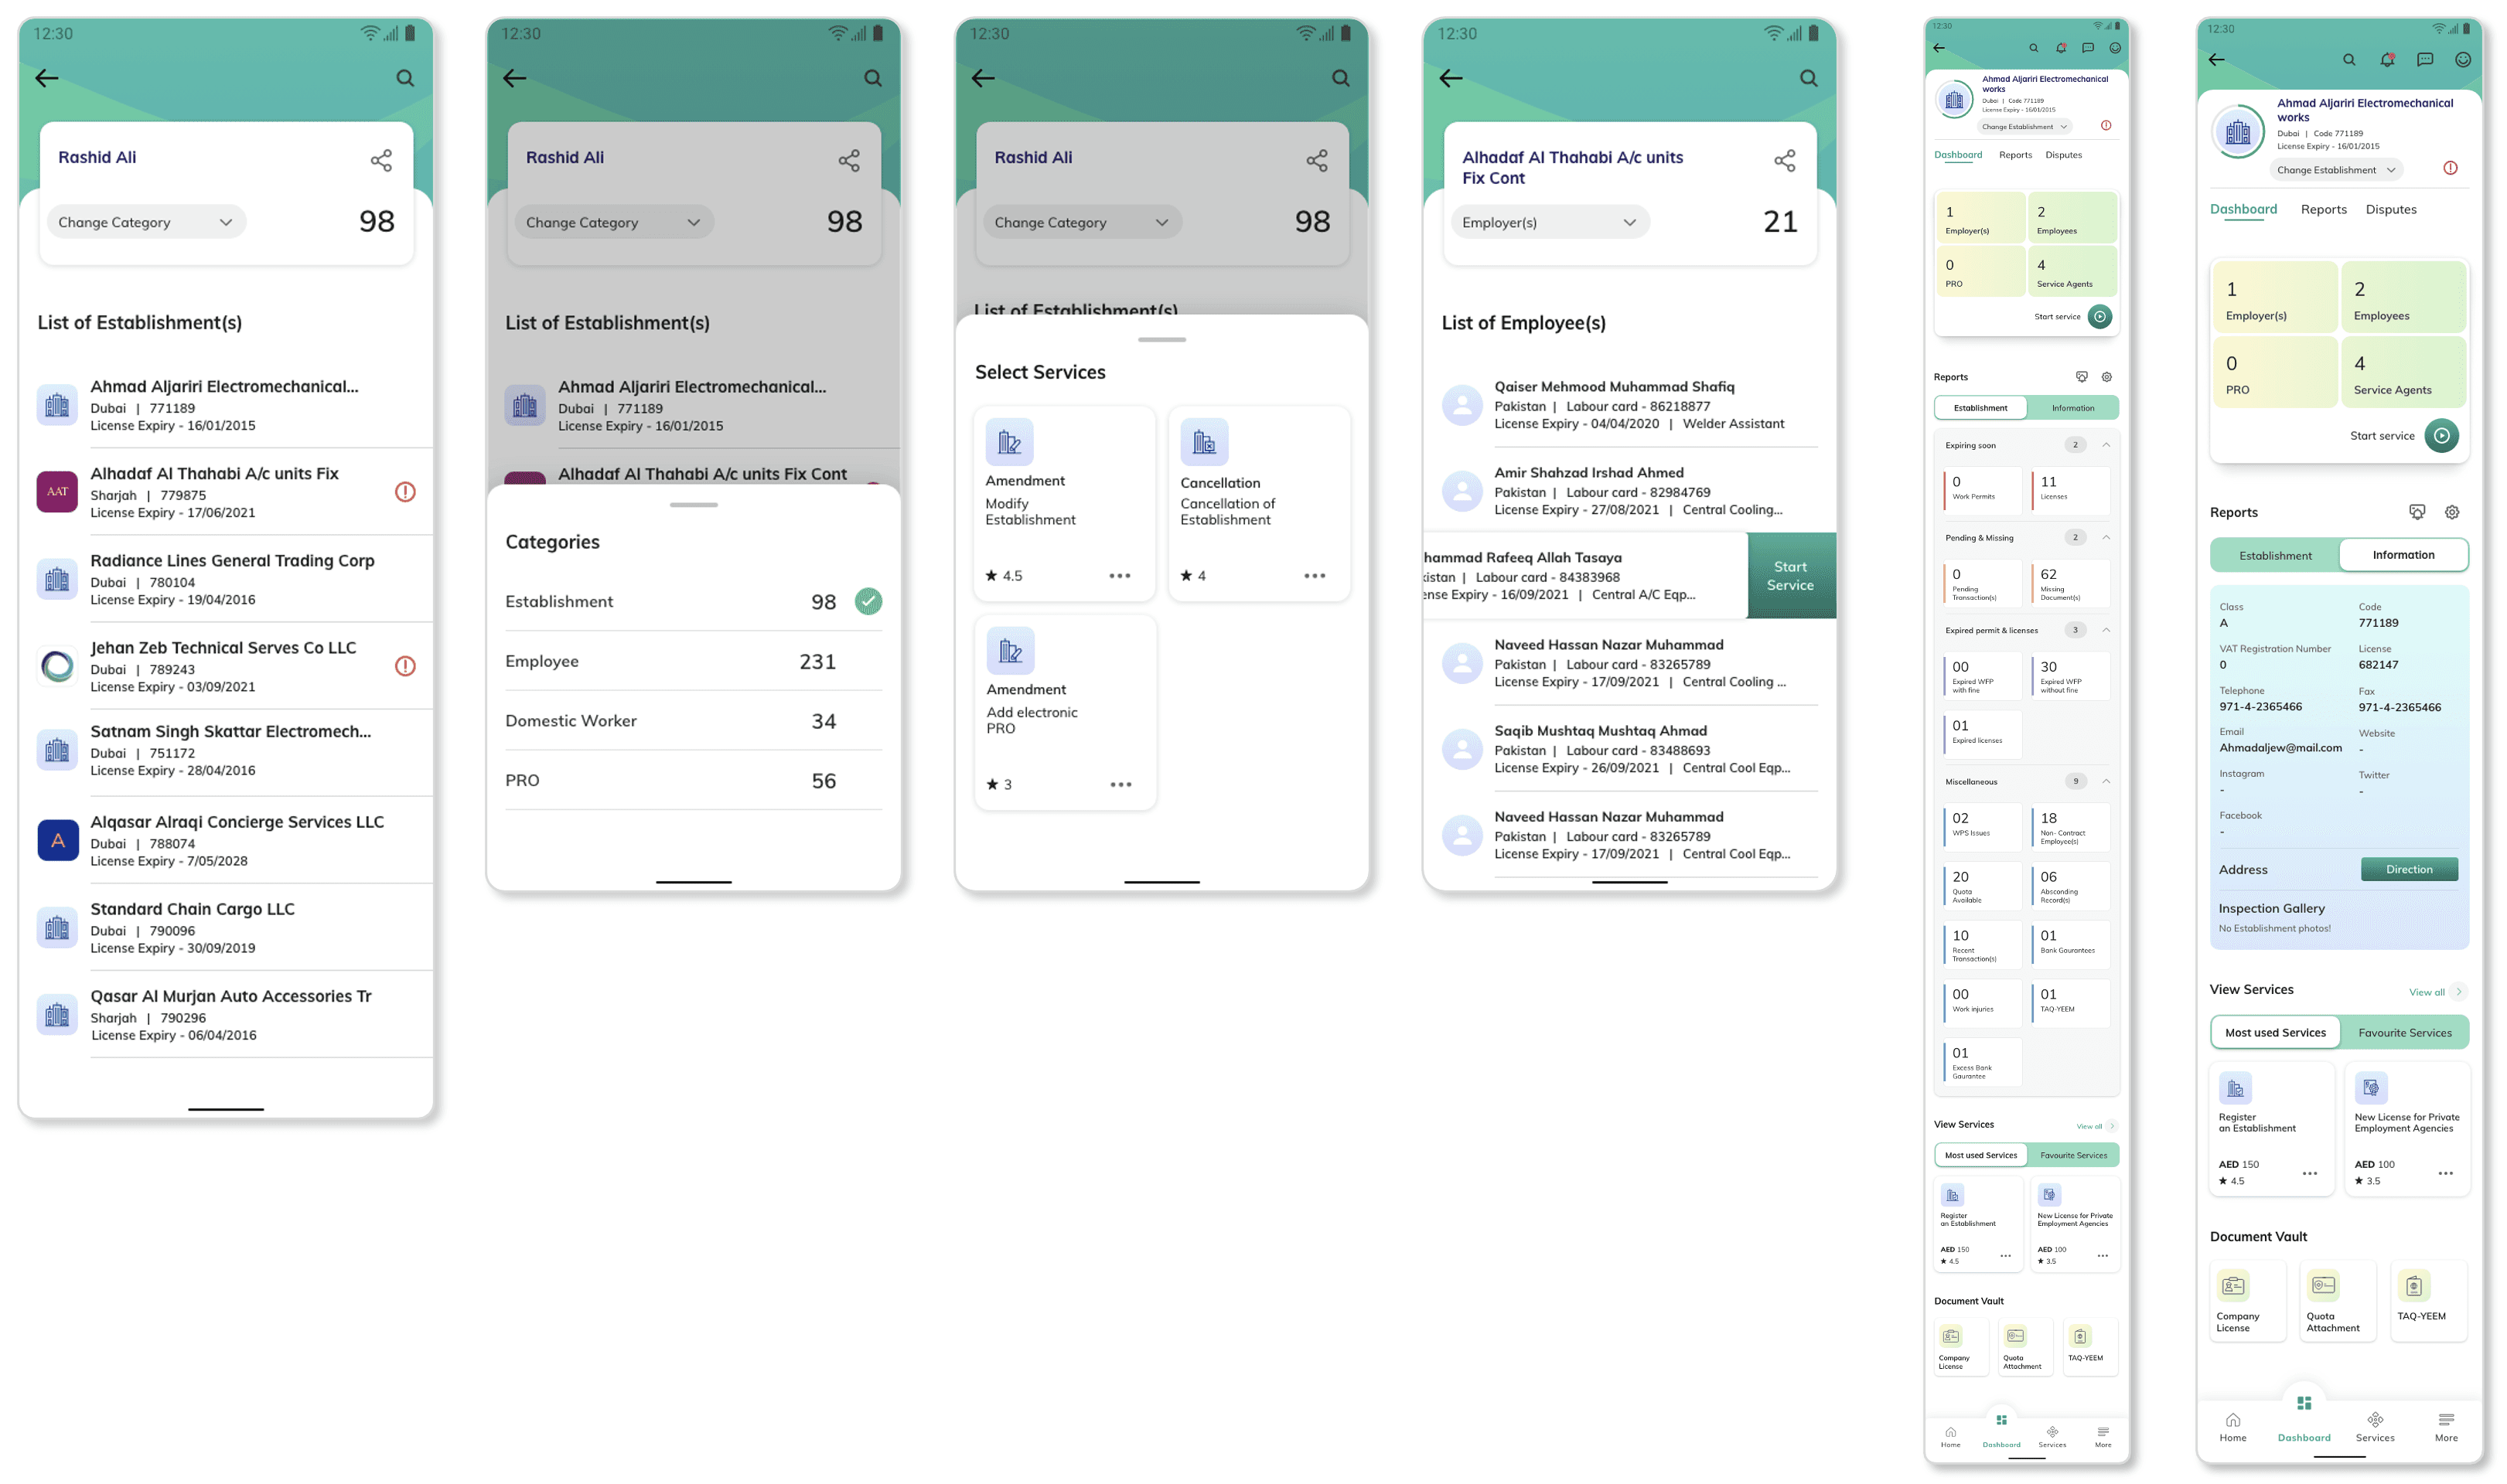
Task: Open search in the large dashboard header
Action: (x=2349, y=60)
